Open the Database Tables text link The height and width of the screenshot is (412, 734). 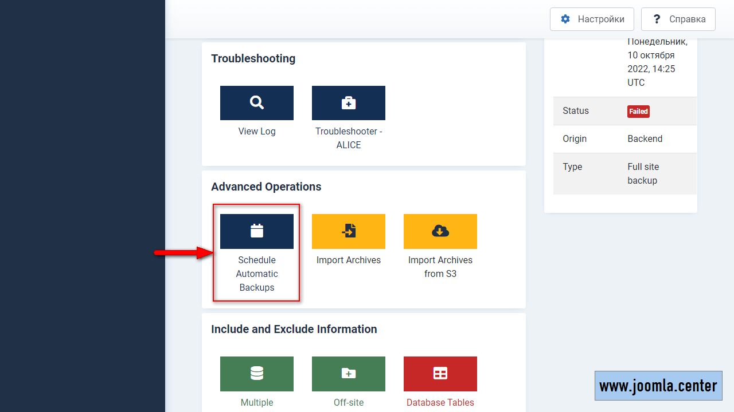[440, 402]
